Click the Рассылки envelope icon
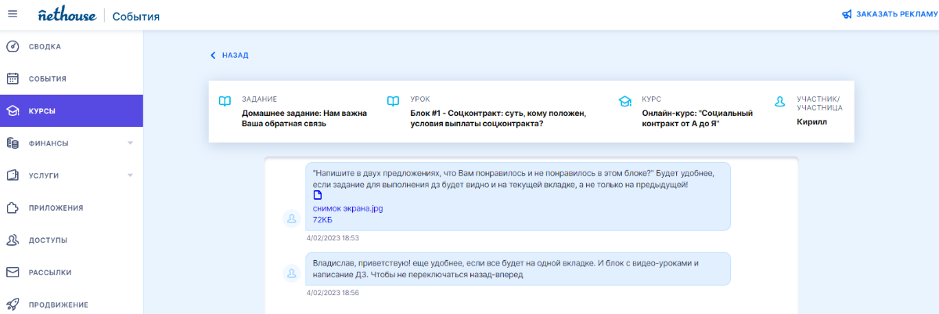This screenshot has width=939, height=314. pos(13,272)
